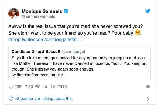Click the speech bubble reply icon
Image resolution: width=158 pixels, height=107 pixels.
(x=11, y=99)
